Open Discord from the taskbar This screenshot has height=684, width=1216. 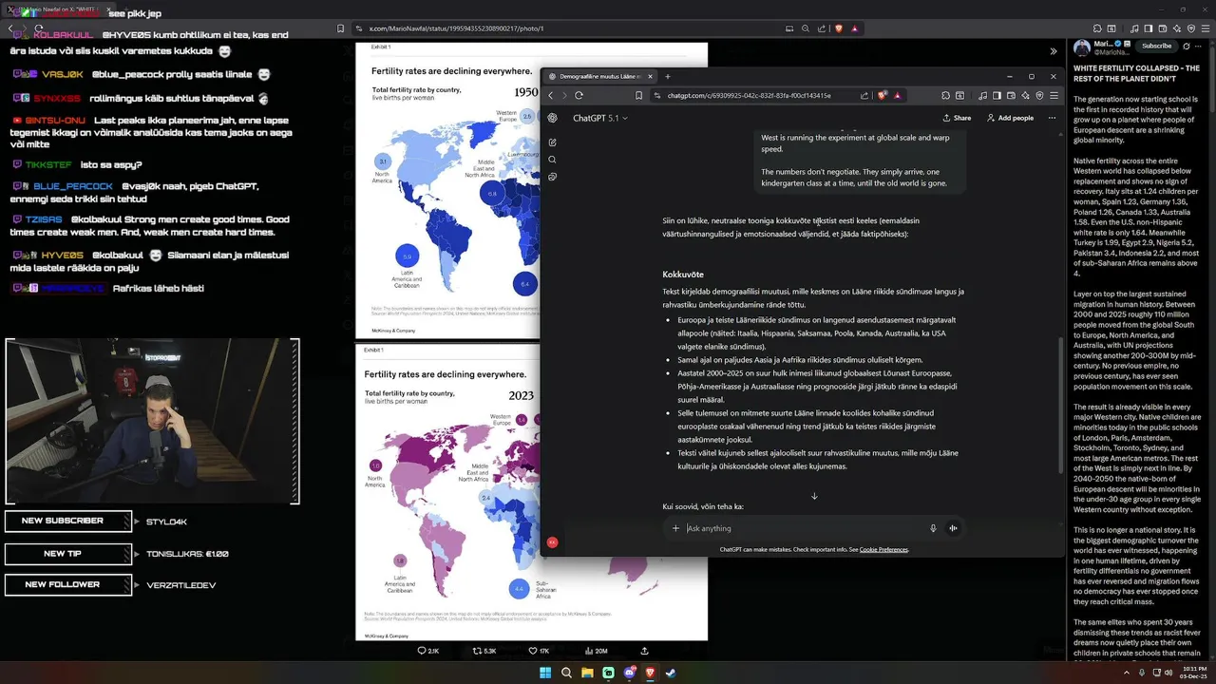pyautogui.click(x=629, y=674)
